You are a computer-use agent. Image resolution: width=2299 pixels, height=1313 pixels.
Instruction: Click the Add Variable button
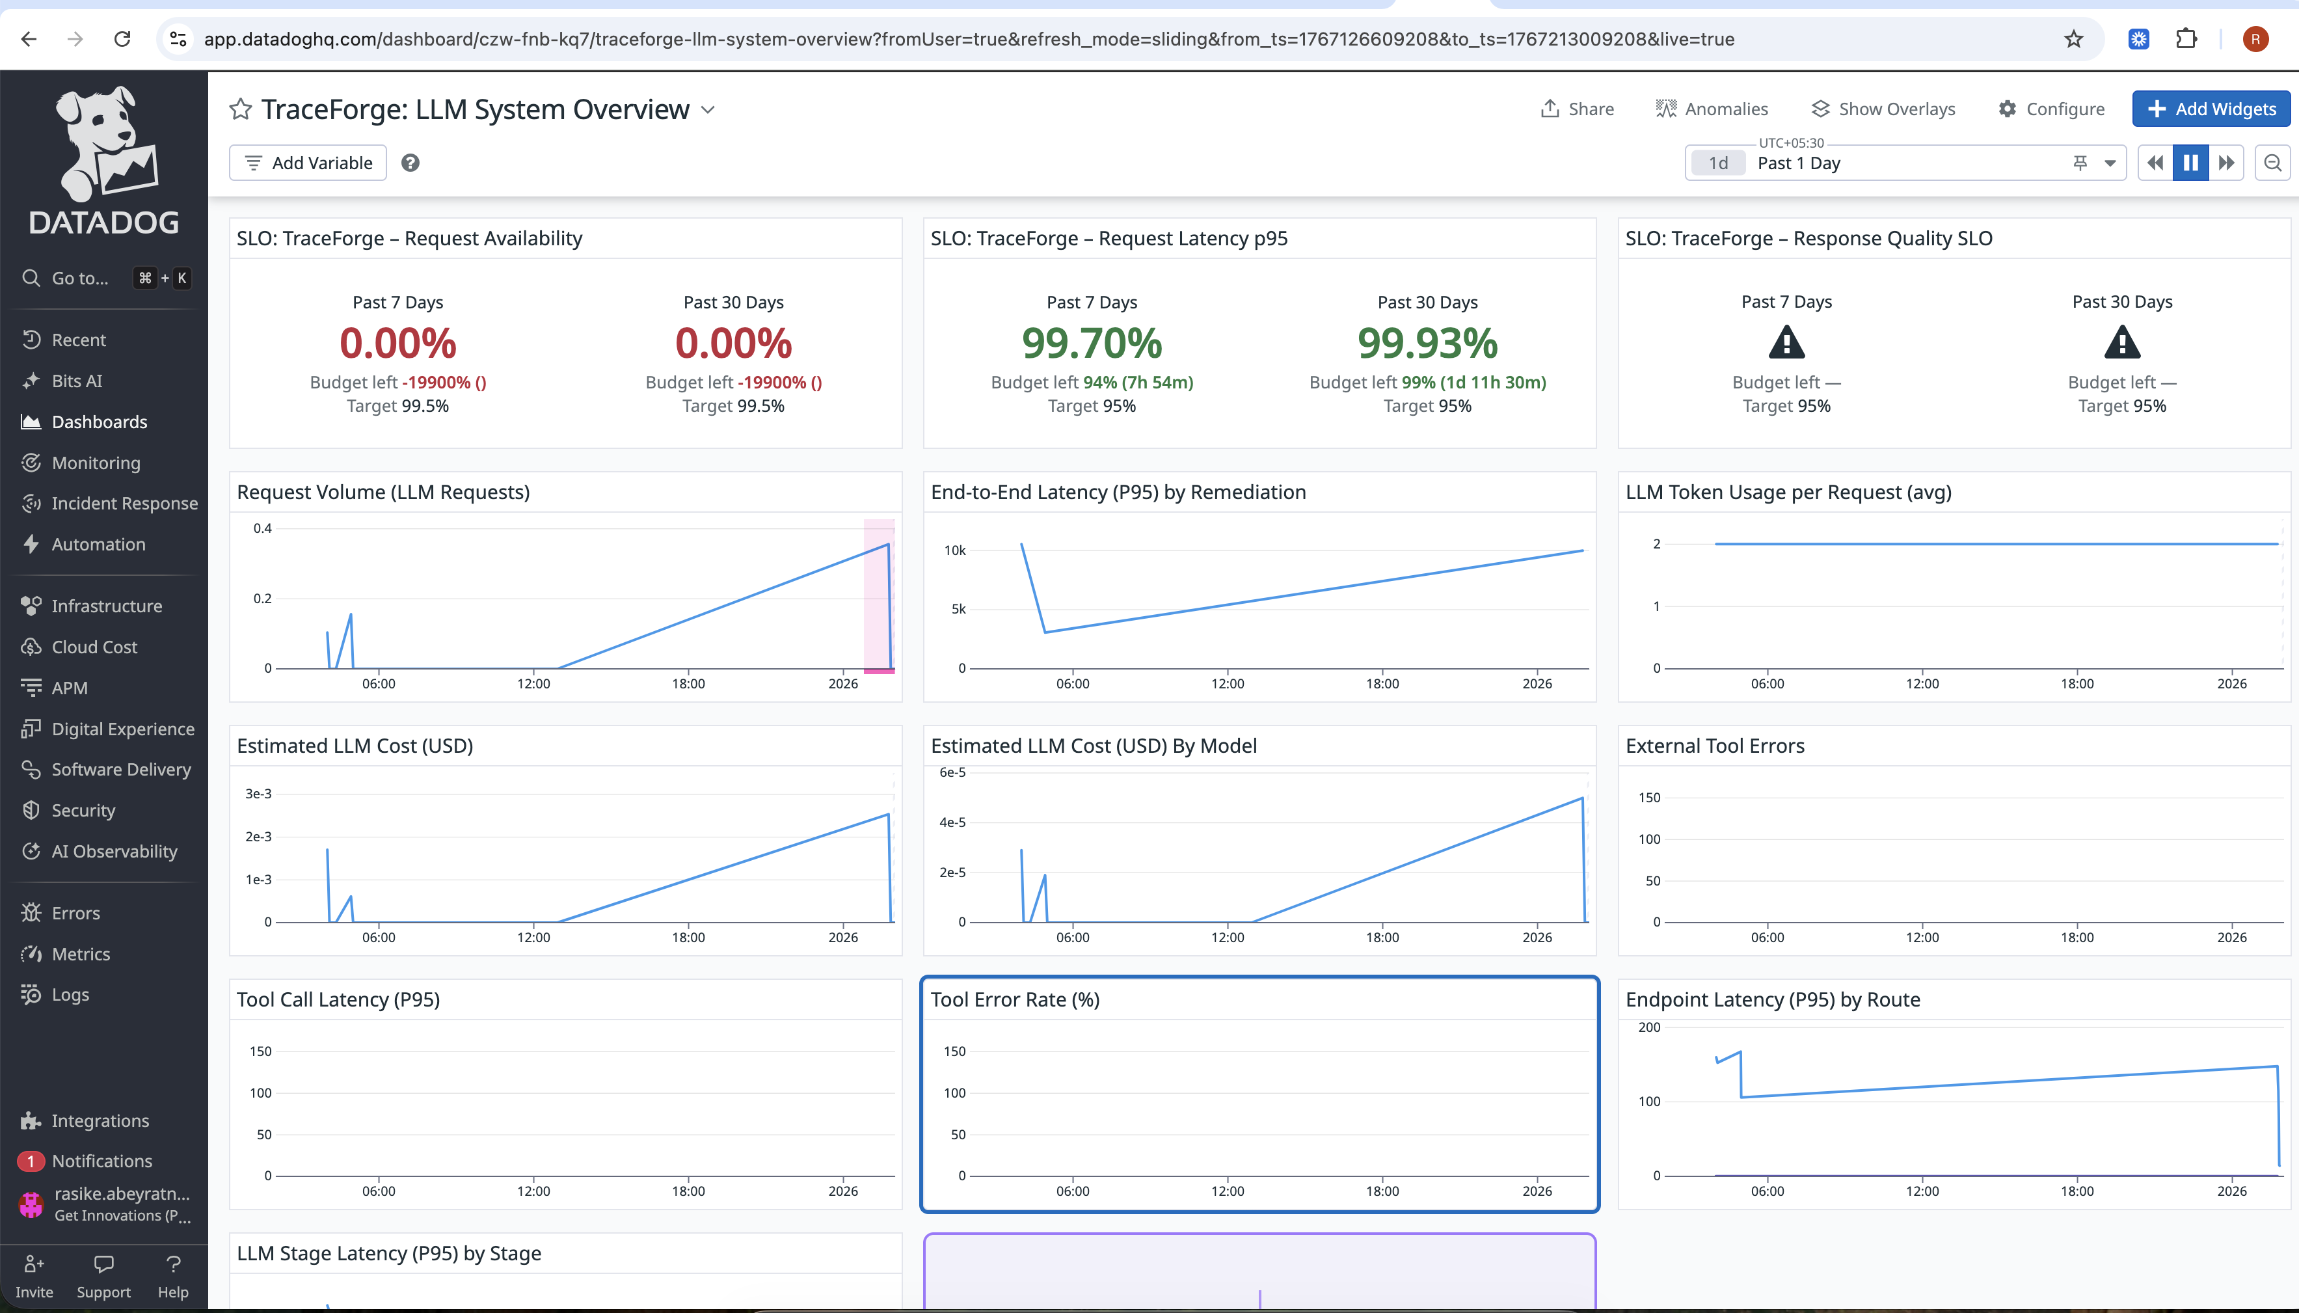coord(308,163)
